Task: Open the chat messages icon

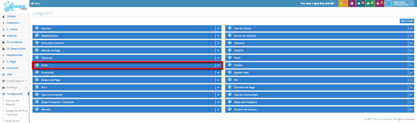Action: click(370, 3)
